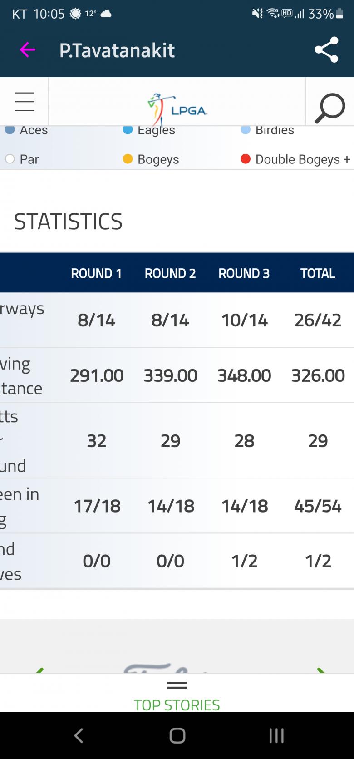Tap the pink back arrow
Screen dimensions: 354x759
point(27,50)
